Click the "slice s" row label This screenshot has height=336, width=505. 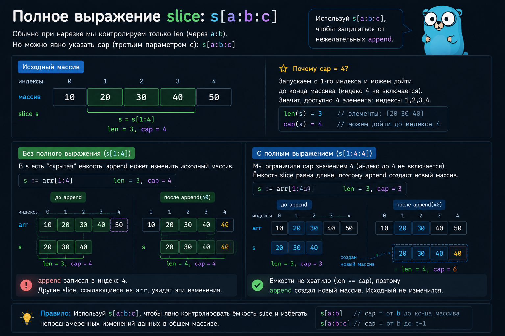click(29, 114)
